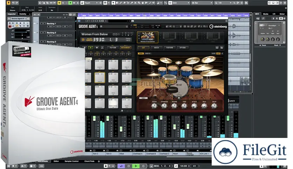Click the green transport play button
This screenshot has height=169, width=293.
pos(136,166)
